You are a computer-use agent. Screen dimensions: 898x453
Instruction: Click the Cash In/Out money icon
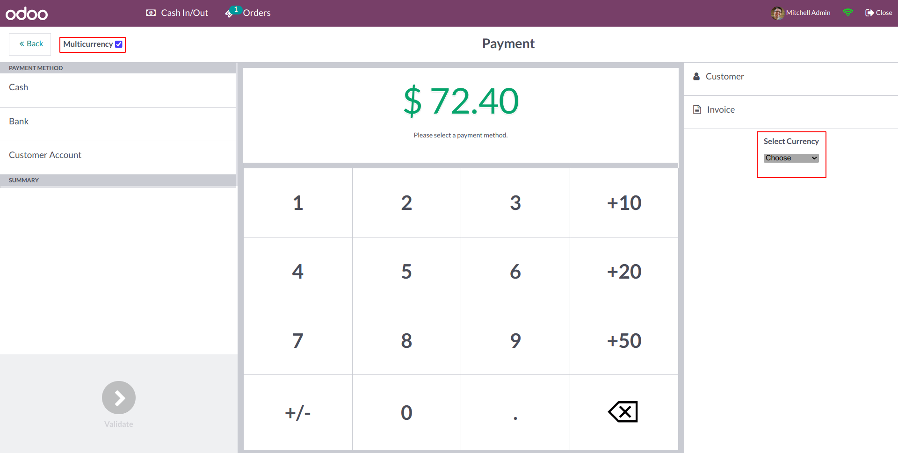[x=151, y=13]
